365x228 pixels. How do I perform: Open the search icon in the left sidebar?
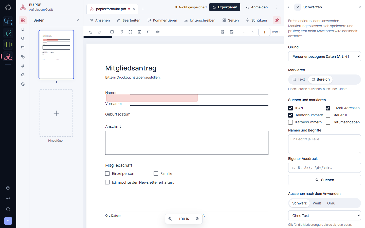coord(23,39)
